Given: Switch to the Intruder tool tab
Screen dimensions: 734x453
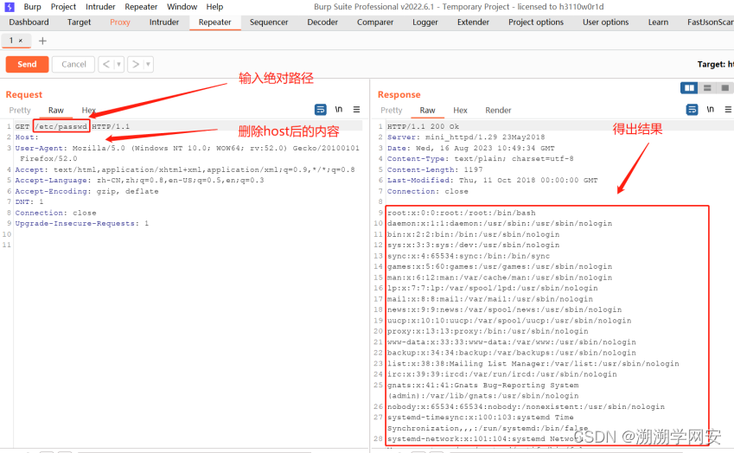Looking at the screenshot, I should tap(164, 22).
